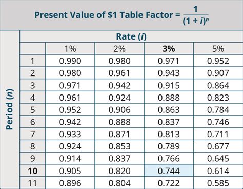Click the 0.961 cell under 2%

(x=119, y=73)
